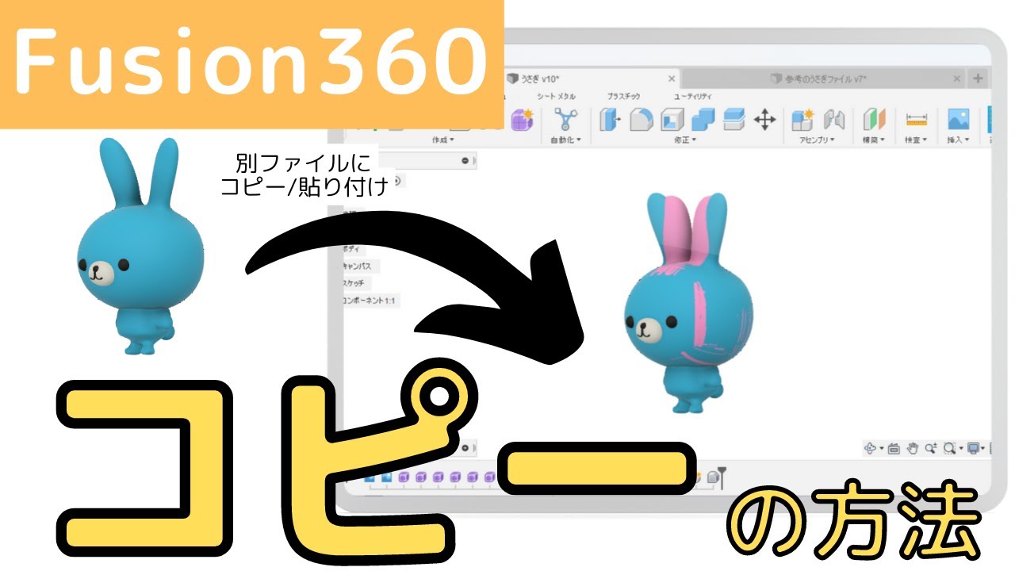This screenshot has width=1015, height=571.
Task: Open the 構築 dropdown menu
Action: (x=874, y=140)
